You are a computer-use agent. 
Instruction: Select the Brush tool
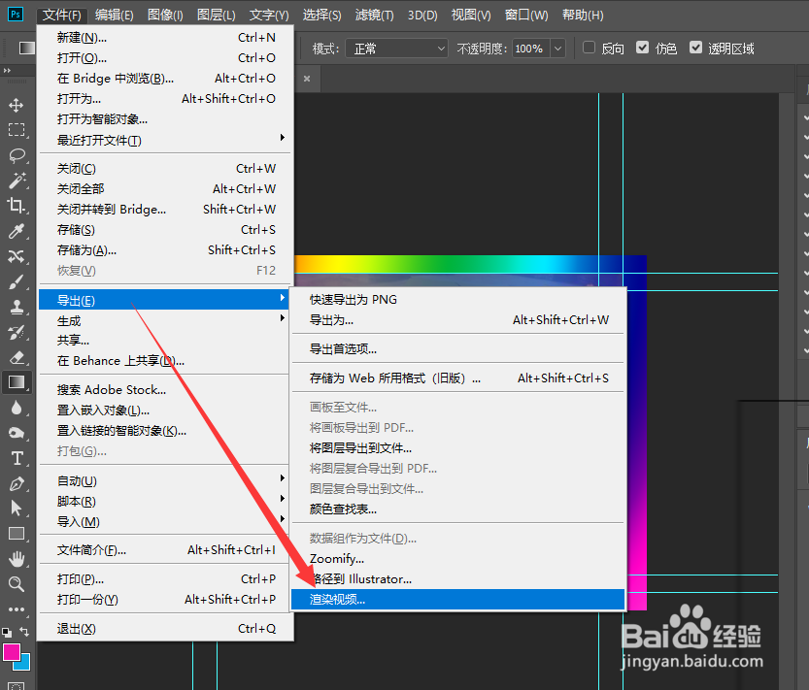tap(15, 281)
